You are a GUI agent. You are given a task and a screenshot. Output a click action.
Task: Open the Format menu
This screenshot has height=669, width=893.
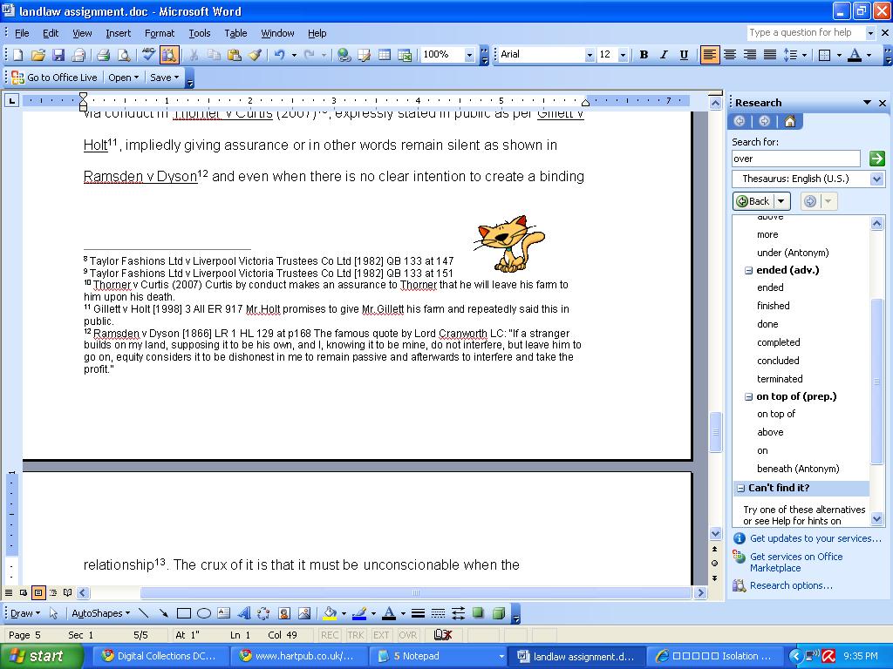(x=160, y=33)
